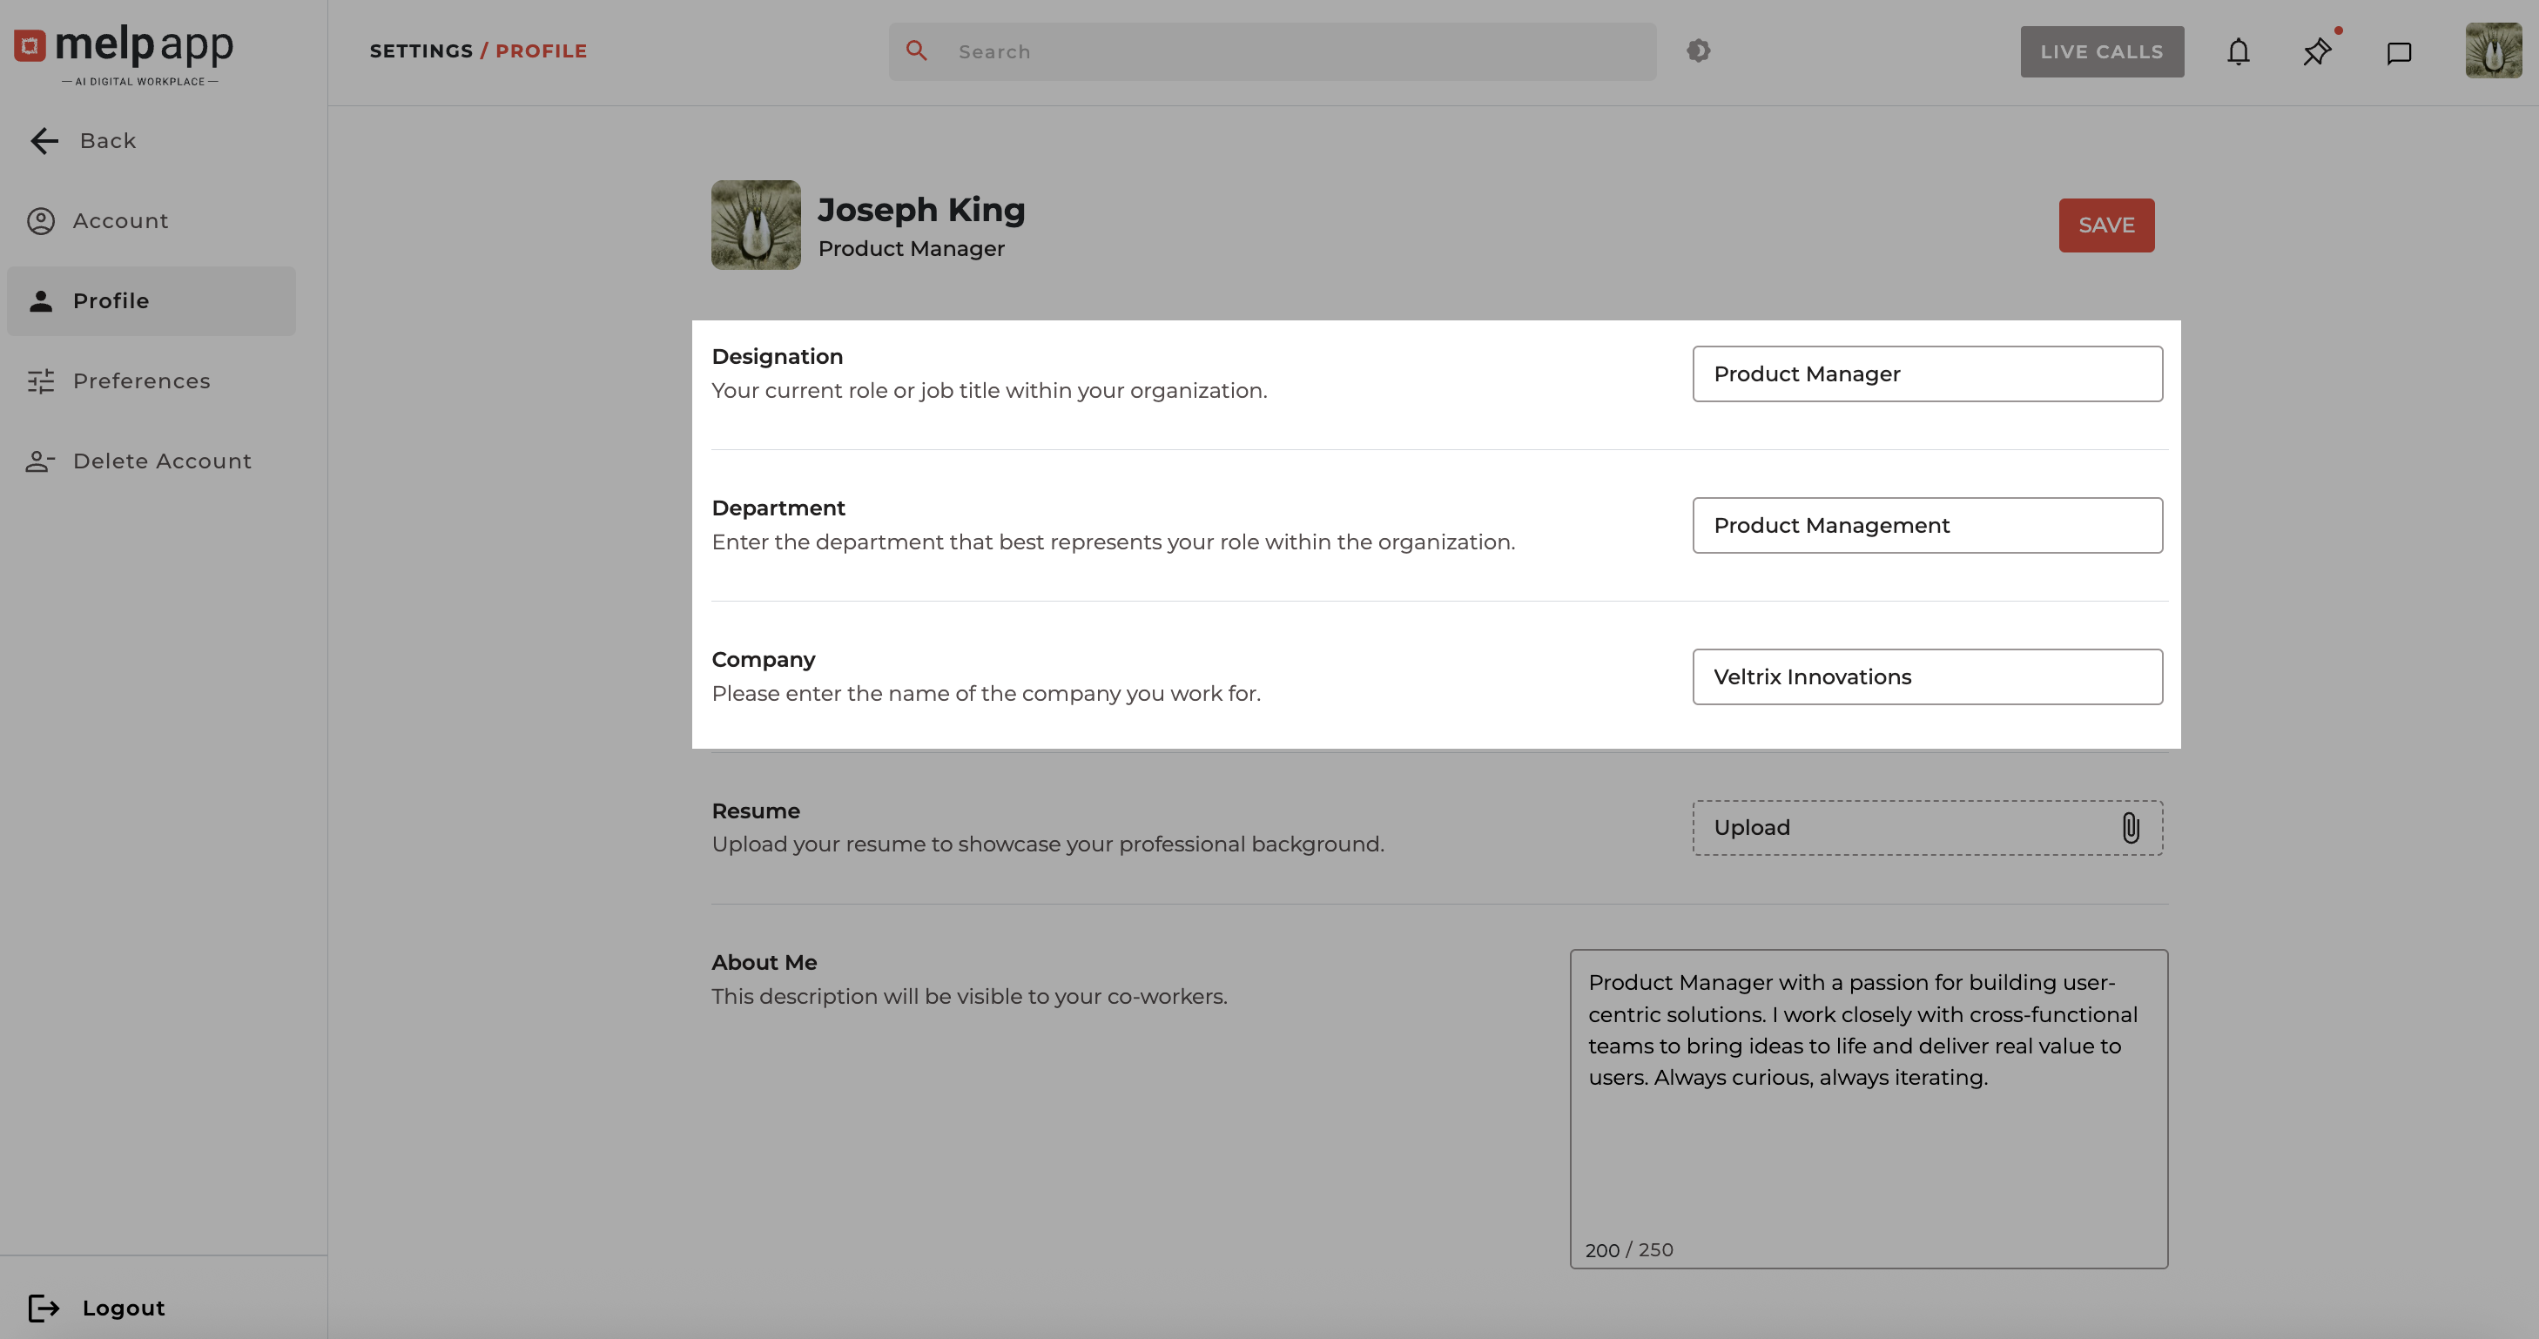The height and width of the screenshot is (1339, 2539).
Task: Click Joseph King's profile picture thumbnail
Action: coord(756,225)
